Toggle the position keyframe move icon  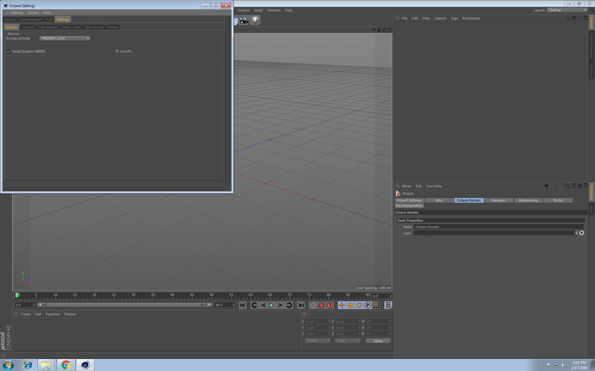342,305
